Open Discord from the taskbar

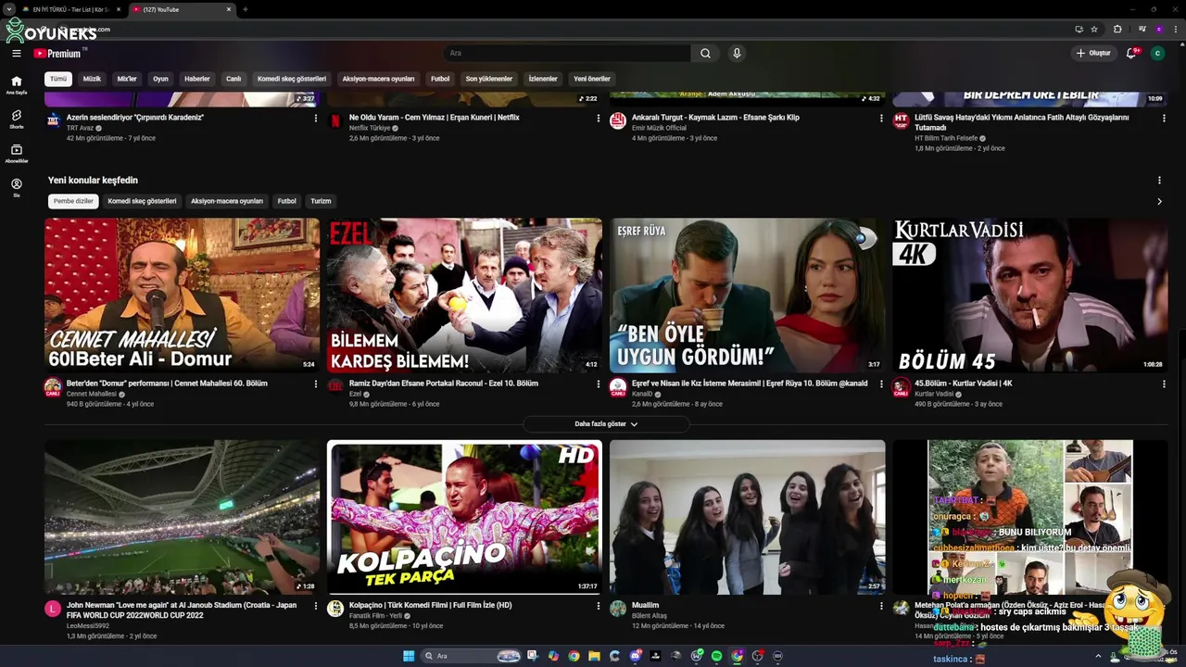636,656
